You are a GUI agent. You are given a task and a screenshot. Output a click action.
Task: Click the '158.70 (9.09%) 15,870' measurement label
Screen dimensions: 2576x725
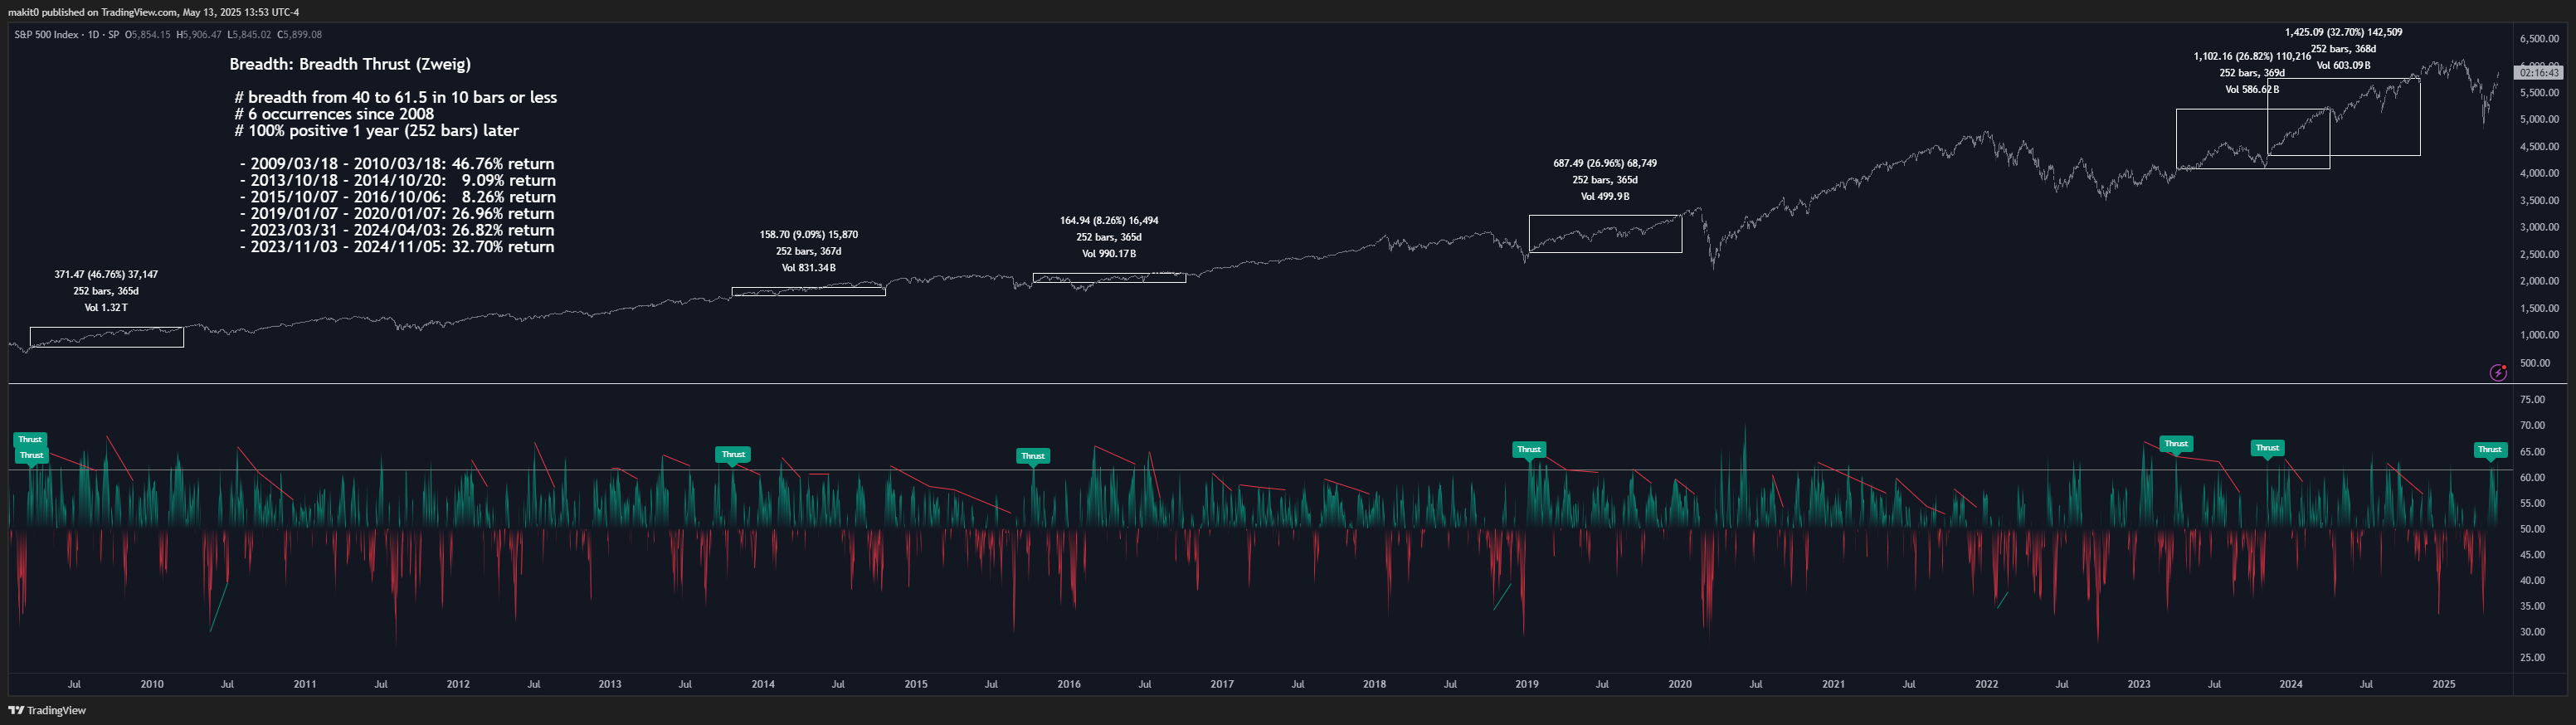click(x=808, y=235)
